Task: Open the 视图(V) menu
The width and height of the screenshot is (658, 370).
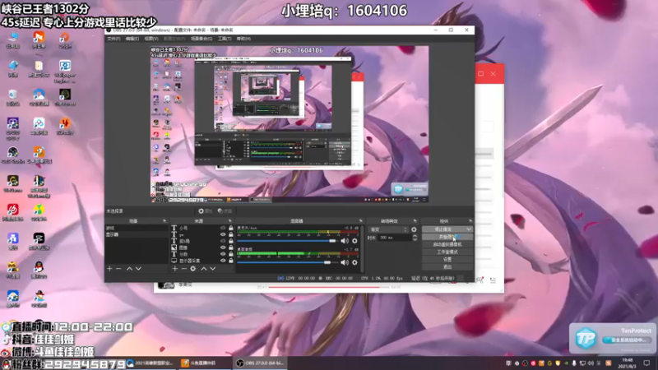Action: pos(151,39)
